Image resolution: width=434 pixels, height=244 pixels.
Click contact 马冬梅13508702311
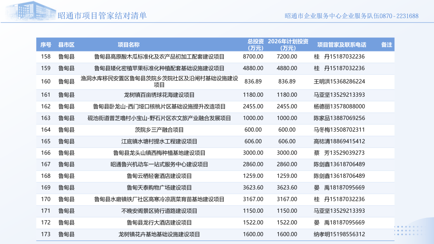[x=339, y=130]
